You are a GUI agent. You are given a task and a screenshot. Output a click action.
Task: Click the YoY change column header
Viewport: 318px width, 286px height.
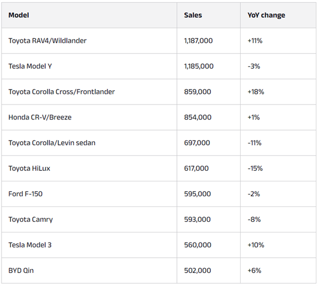[266, 15]
